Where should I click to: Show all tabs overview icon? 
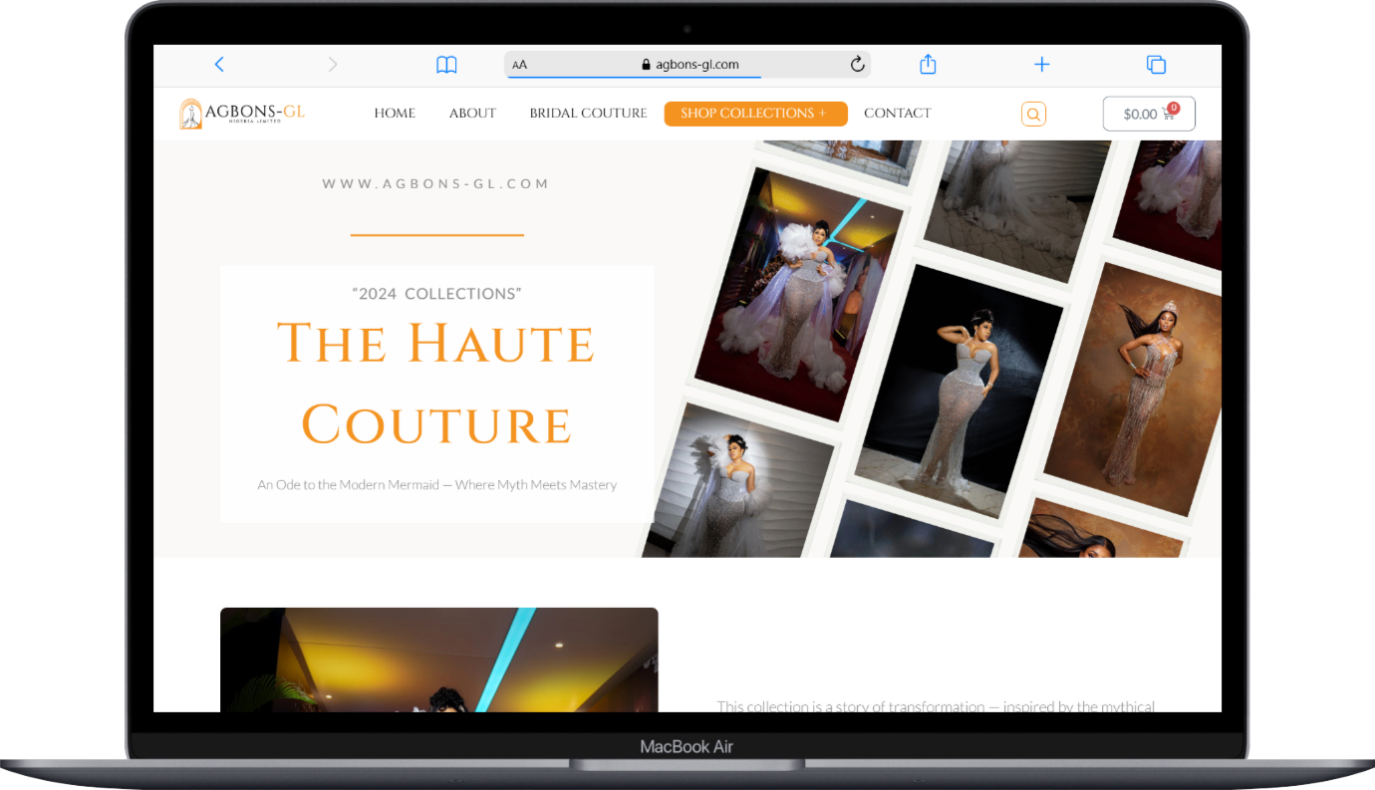[x=1156, y=65]
